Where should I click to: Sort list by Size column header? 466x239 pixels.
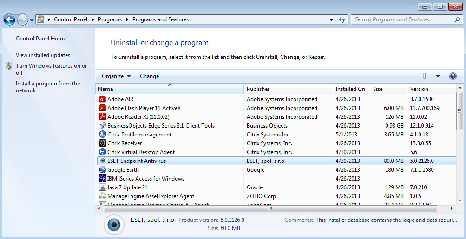click(388, 89)
